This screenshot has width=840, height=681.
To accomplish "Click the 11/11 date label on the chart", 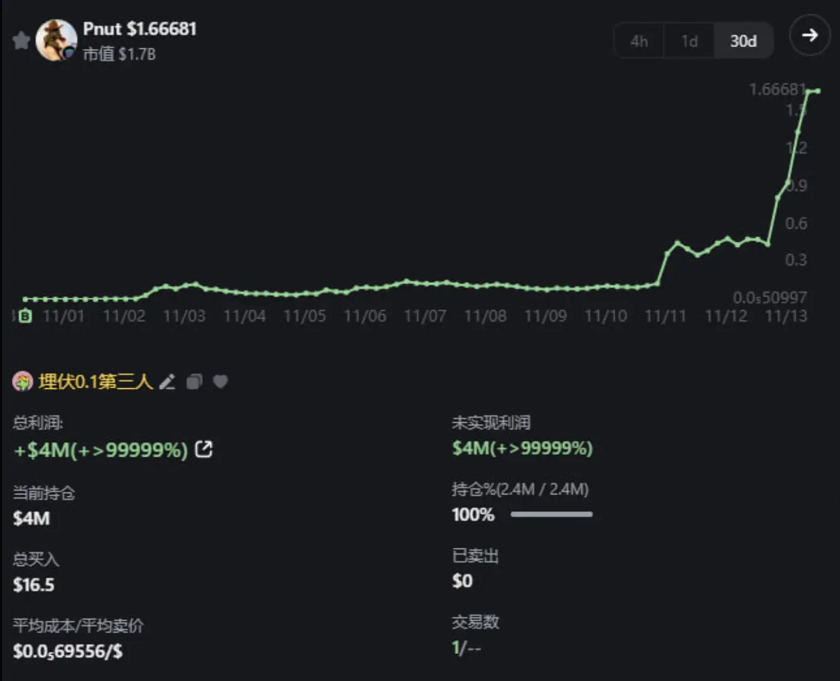I will [666, 316].
